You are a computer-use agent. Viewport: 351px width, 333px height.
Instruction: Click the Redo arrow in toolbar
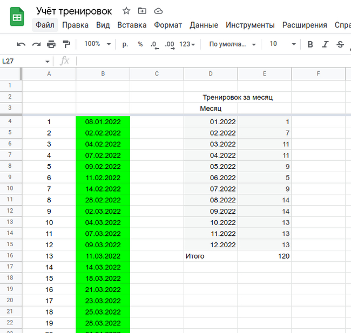36,44
